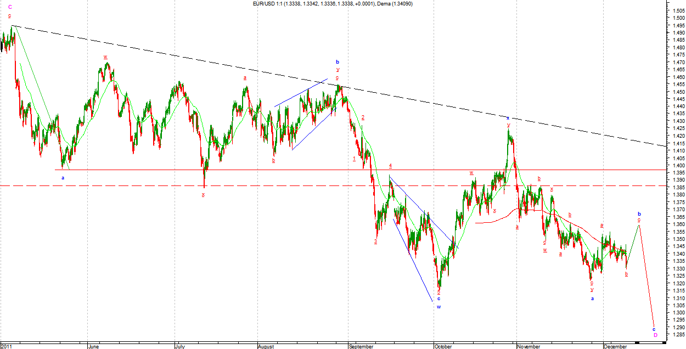Select December on the time axis

point(615,346)
